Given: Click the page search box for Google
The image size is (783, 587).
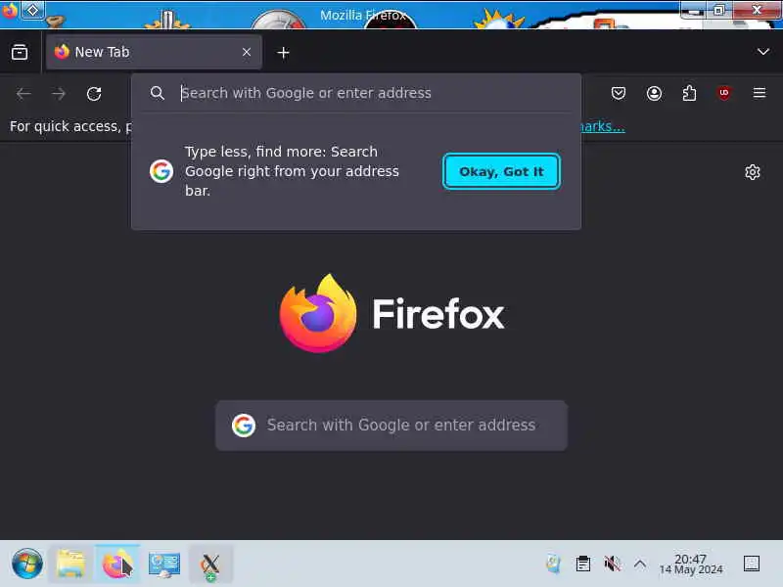Looking at the screenshot, I should 391,426.
